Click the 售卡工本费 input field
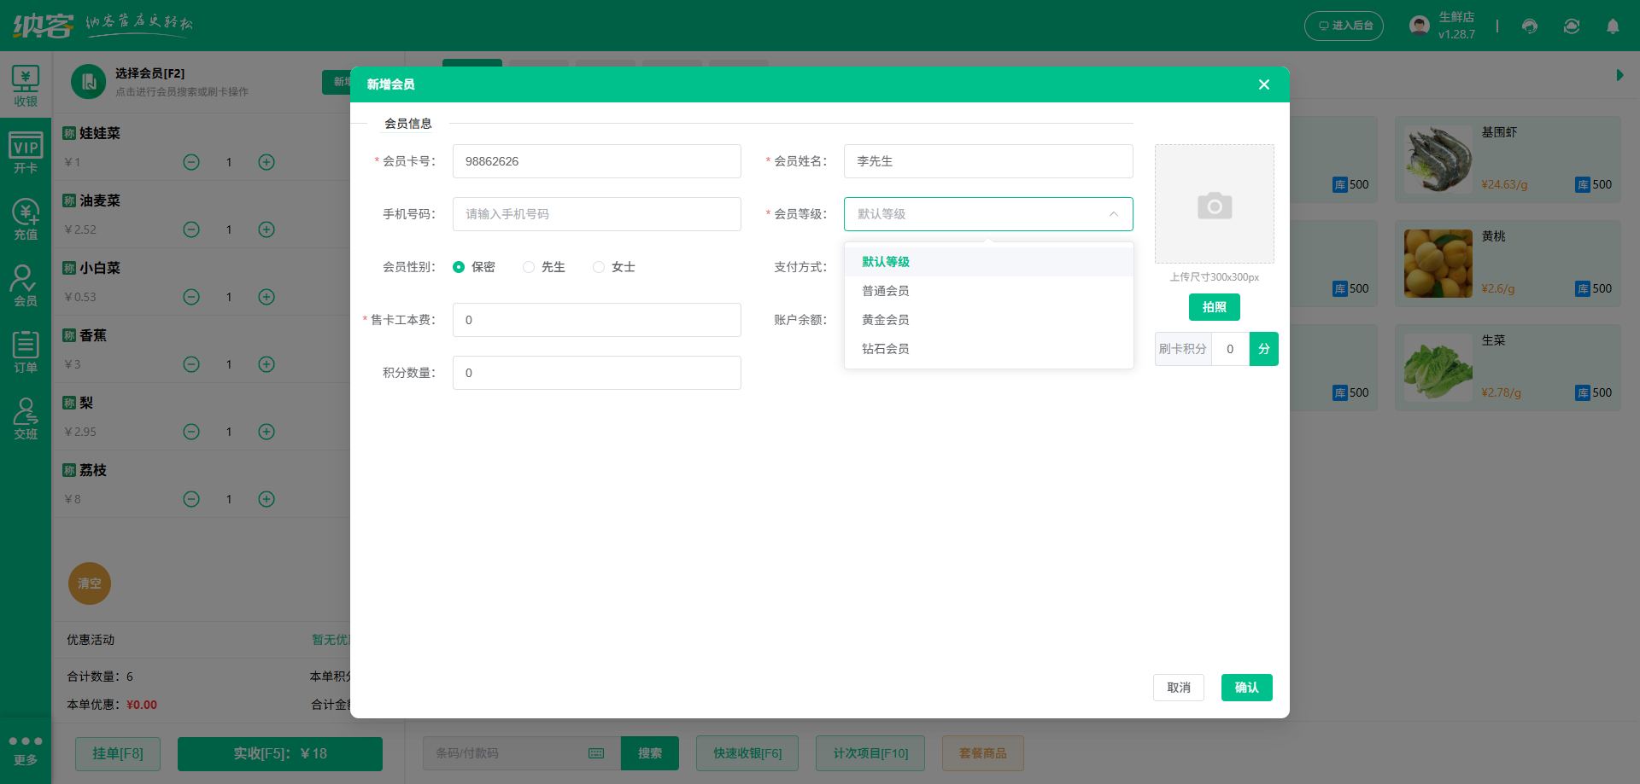This screenshot has width=1640, height=784. [596, 320]
